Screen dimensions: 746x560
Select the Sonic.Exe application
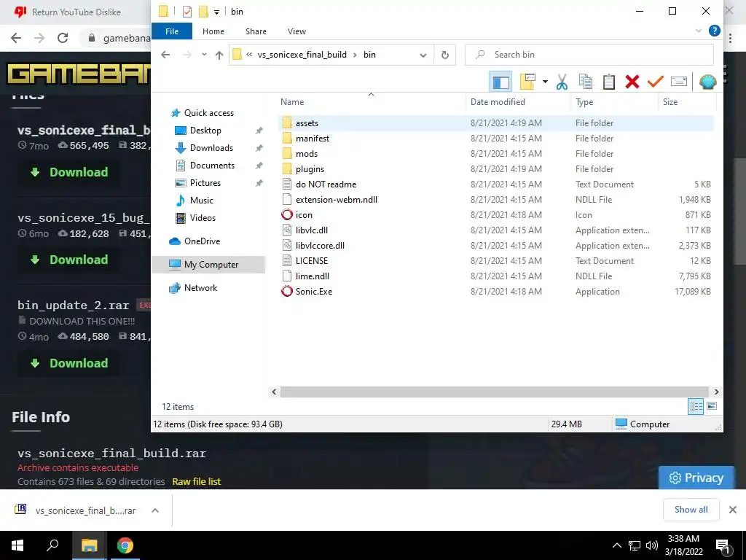point(496,292)
